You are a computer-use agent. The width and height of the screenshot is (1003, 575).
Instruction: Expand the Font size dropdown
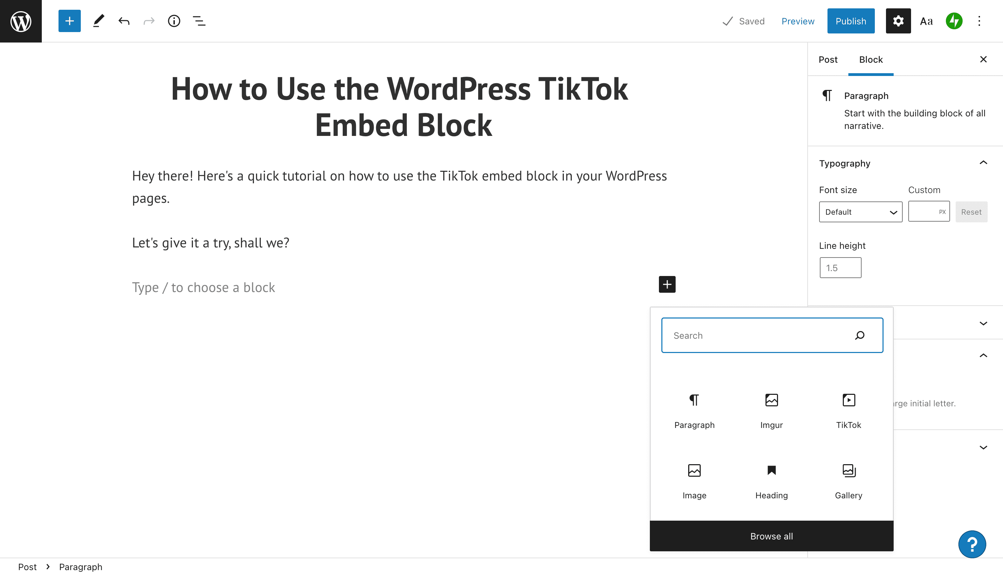(861, 212)
